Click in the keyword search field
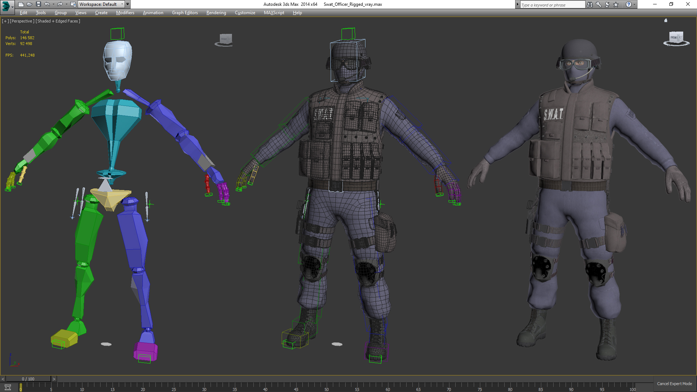Viewport: 697px width, 392px height. [553, 5]
